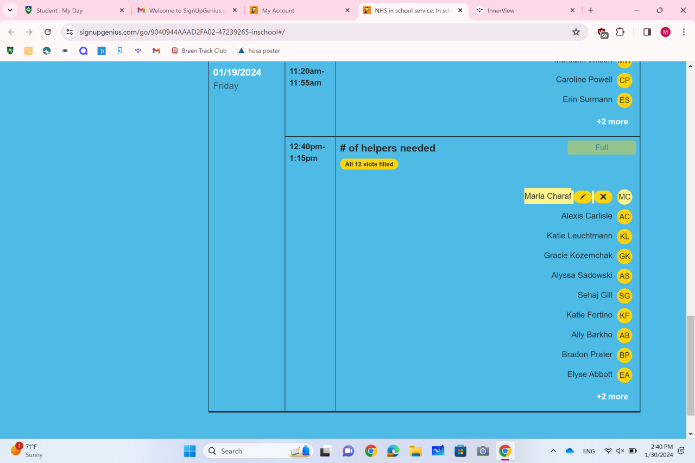Open the yellow plus-minus bookmark icon

pos(28,50)
